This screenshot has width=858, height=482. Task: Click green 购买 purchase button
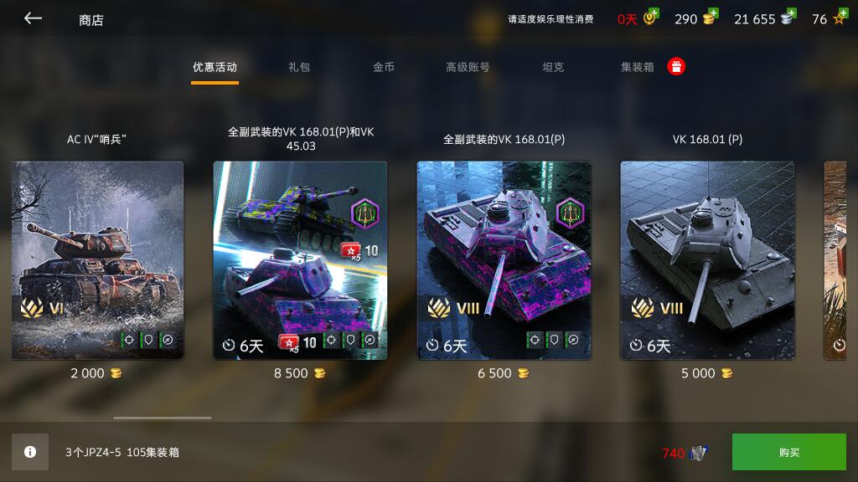click(789, 452)
